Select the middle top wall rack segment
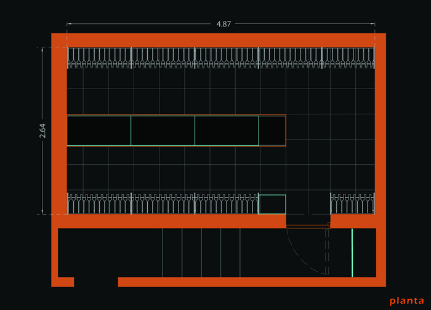This screenshot has width=431, height=310. pyautogui.click(x=227, y=57)
